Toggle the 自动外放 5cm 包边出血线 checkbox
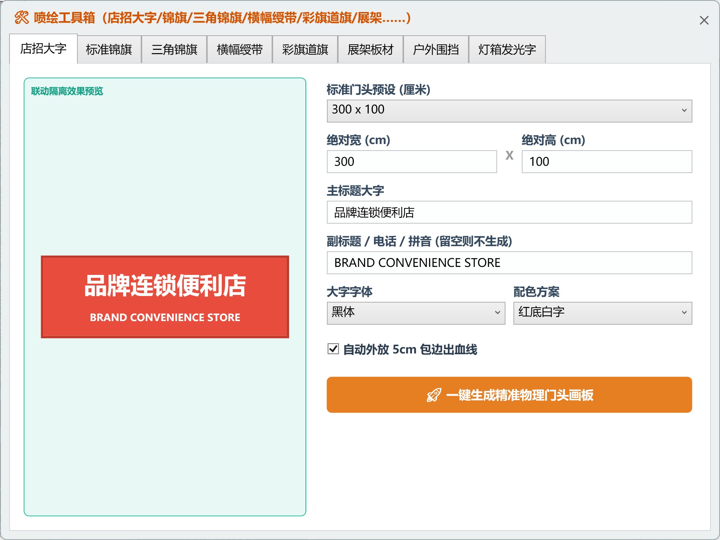This screenshot has height=540, width=720. (333, 349)
